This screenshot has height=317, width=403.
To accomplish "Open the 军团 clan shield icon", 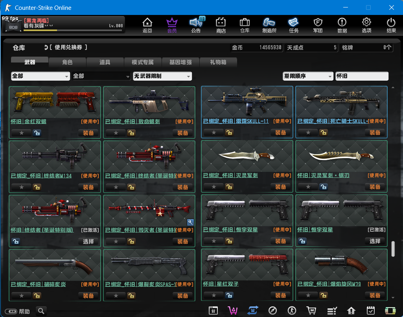I will pos(318,25).
